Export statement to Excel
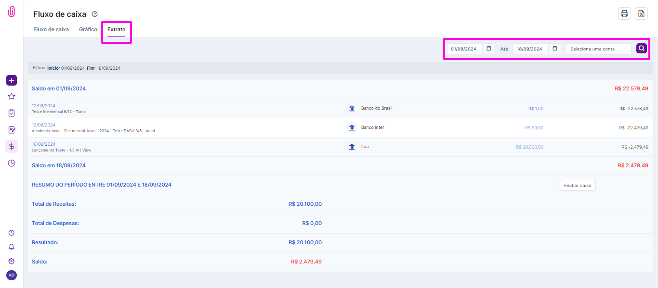 click(641, 13)
